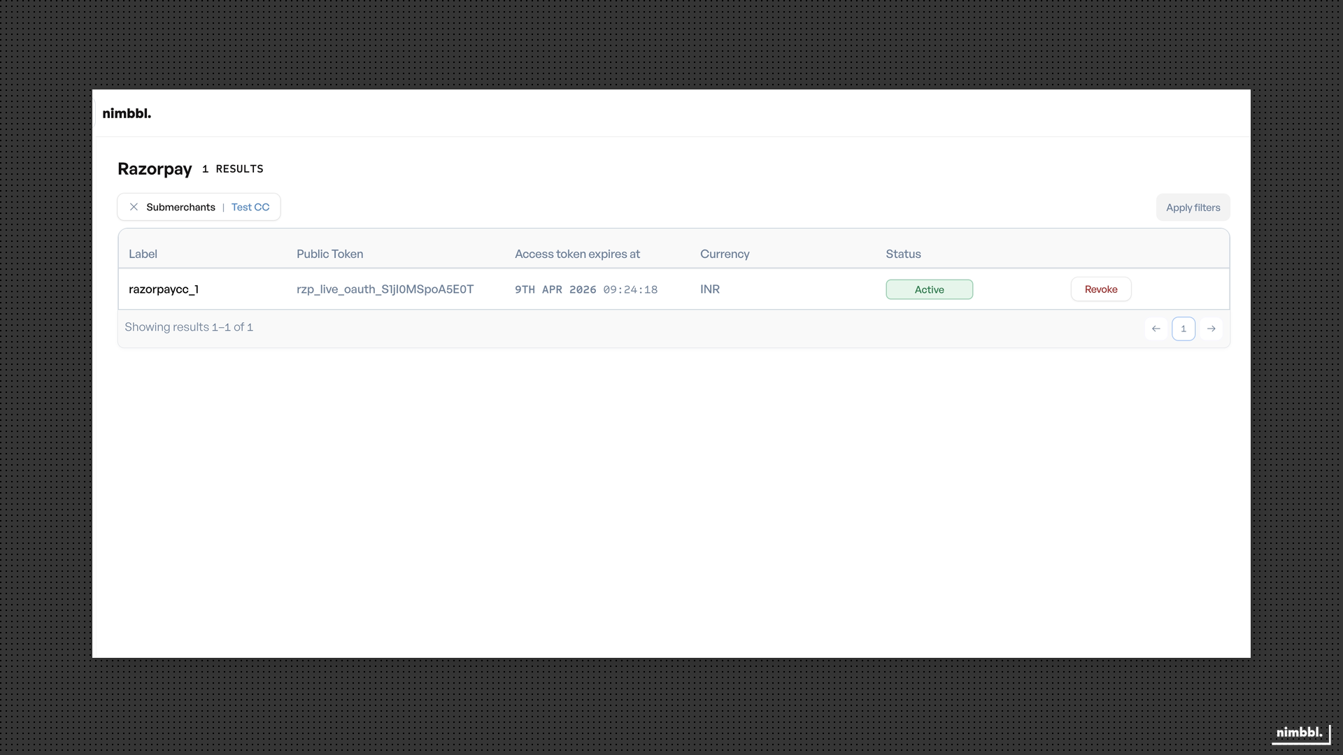
Task: Go to previous page arrow
Action: tap(1156, 329)
